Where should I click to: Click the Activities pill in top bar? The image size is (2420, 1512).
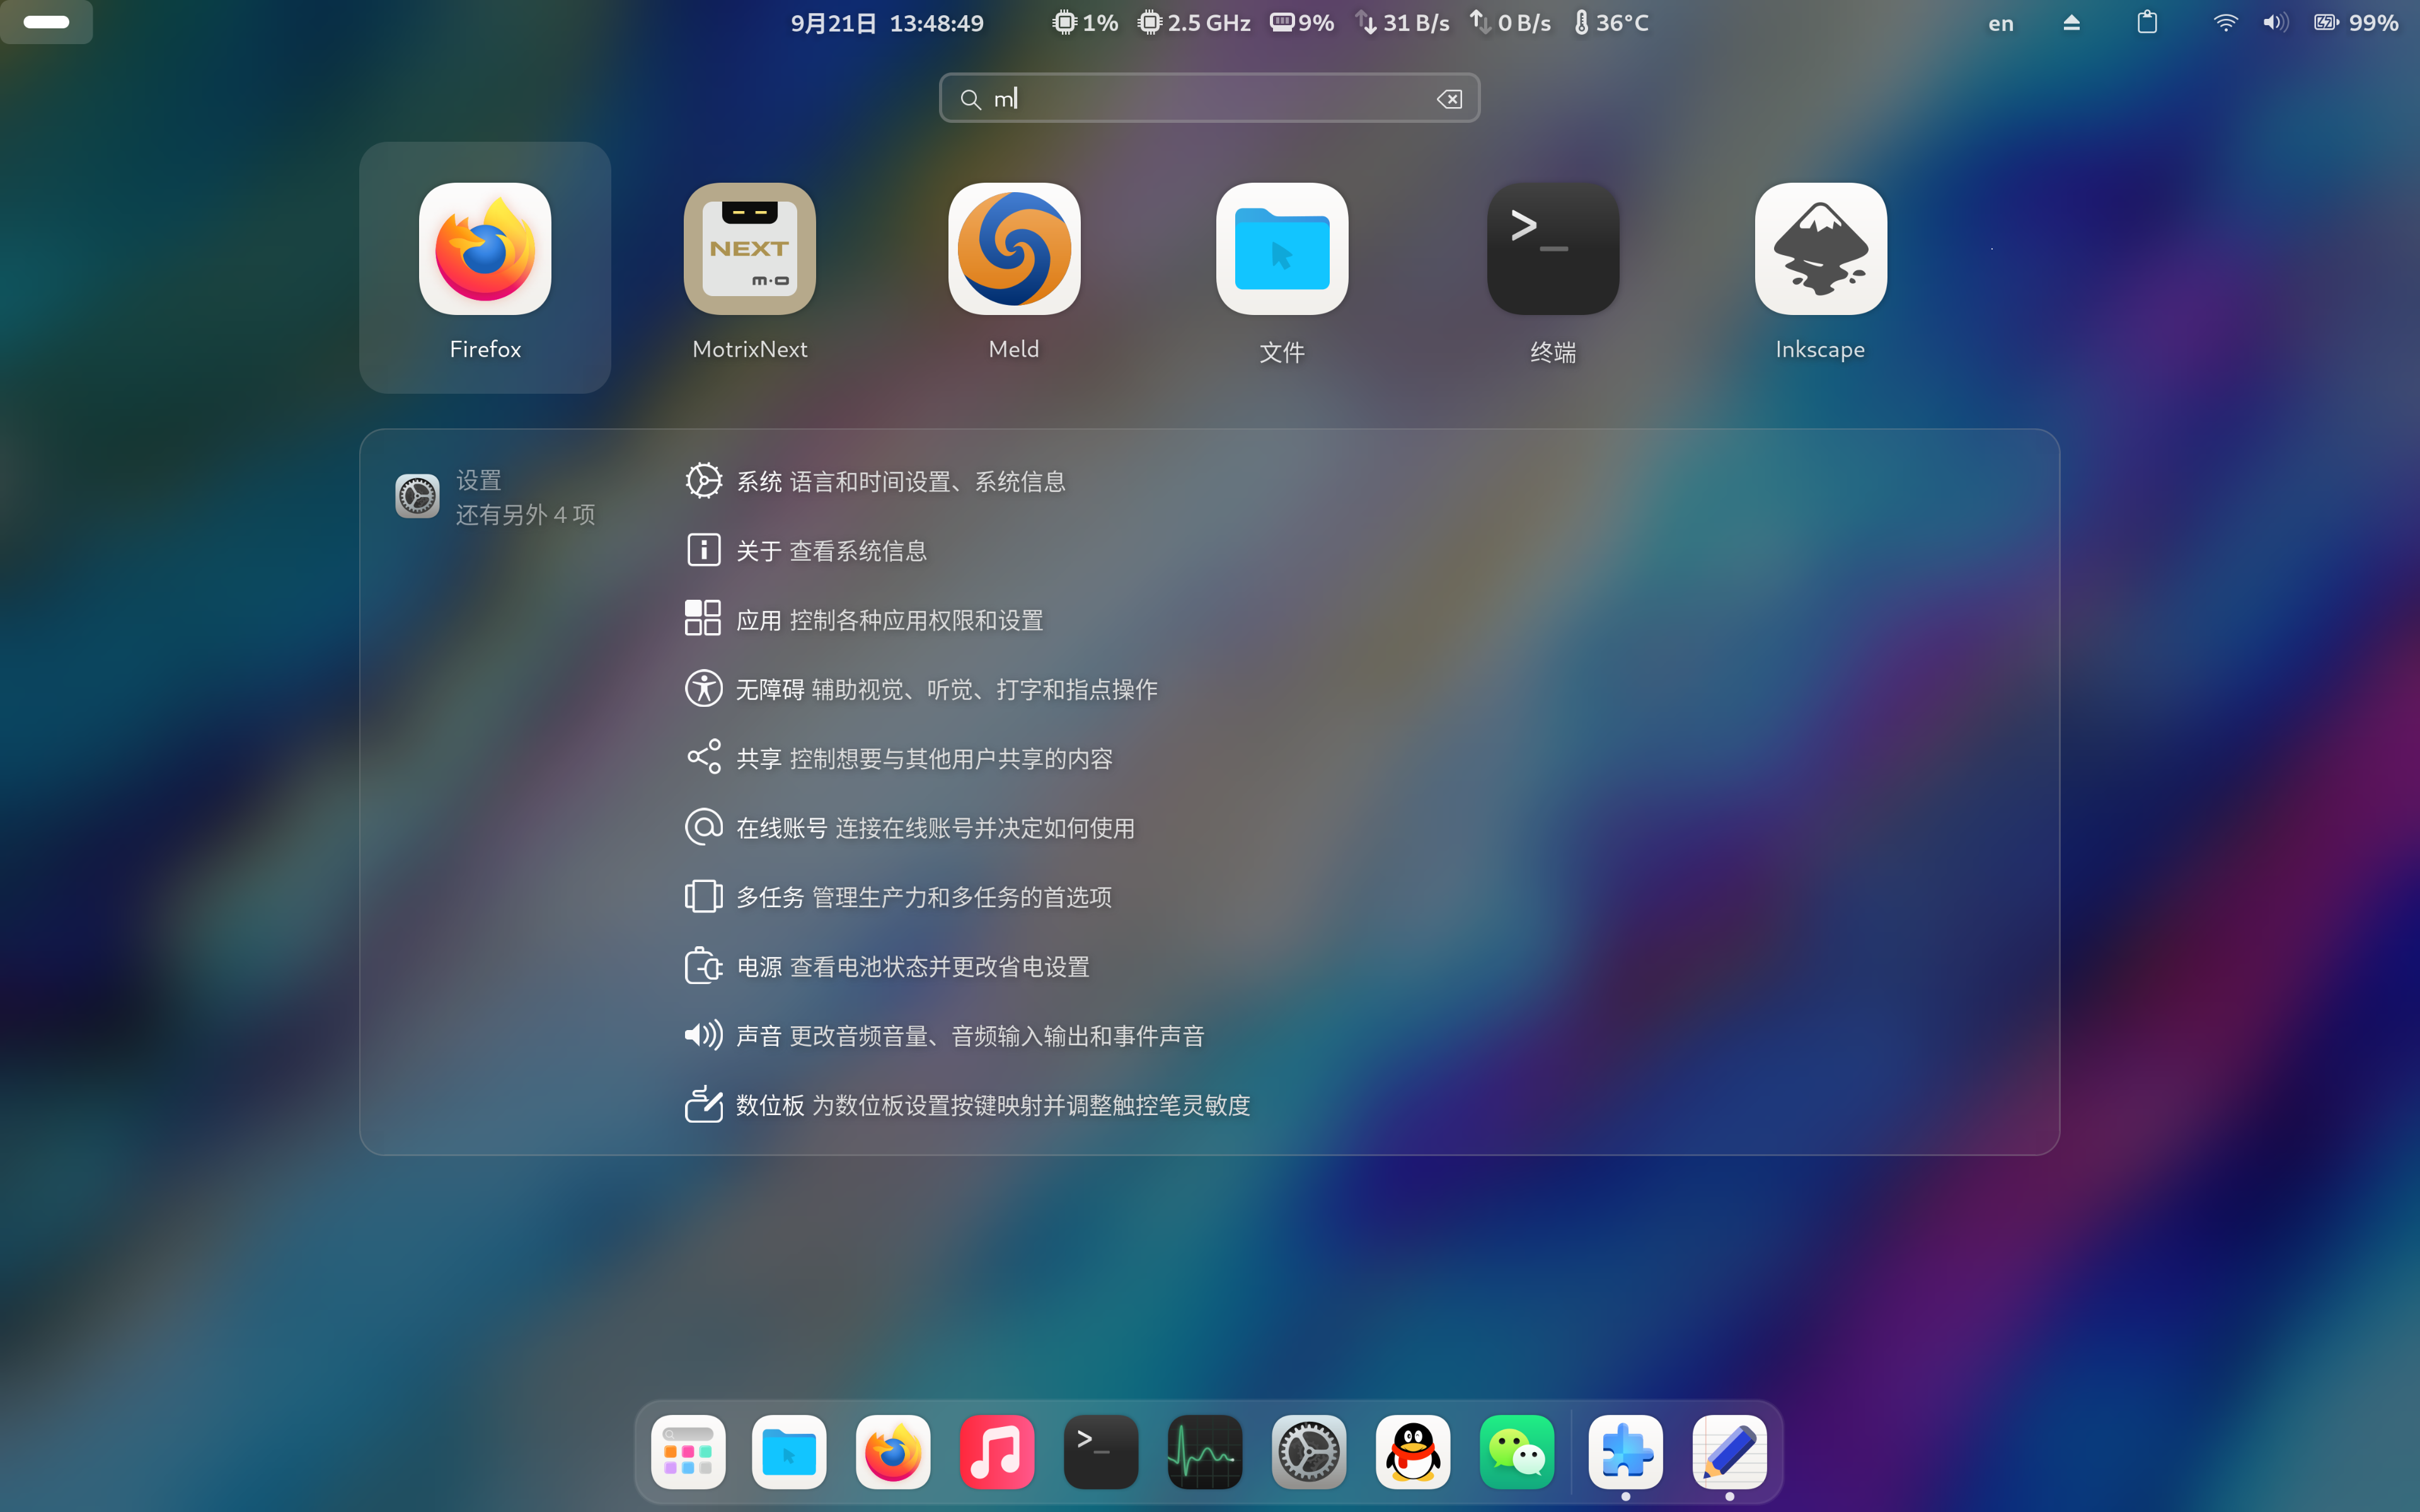(x=46, y=22)
